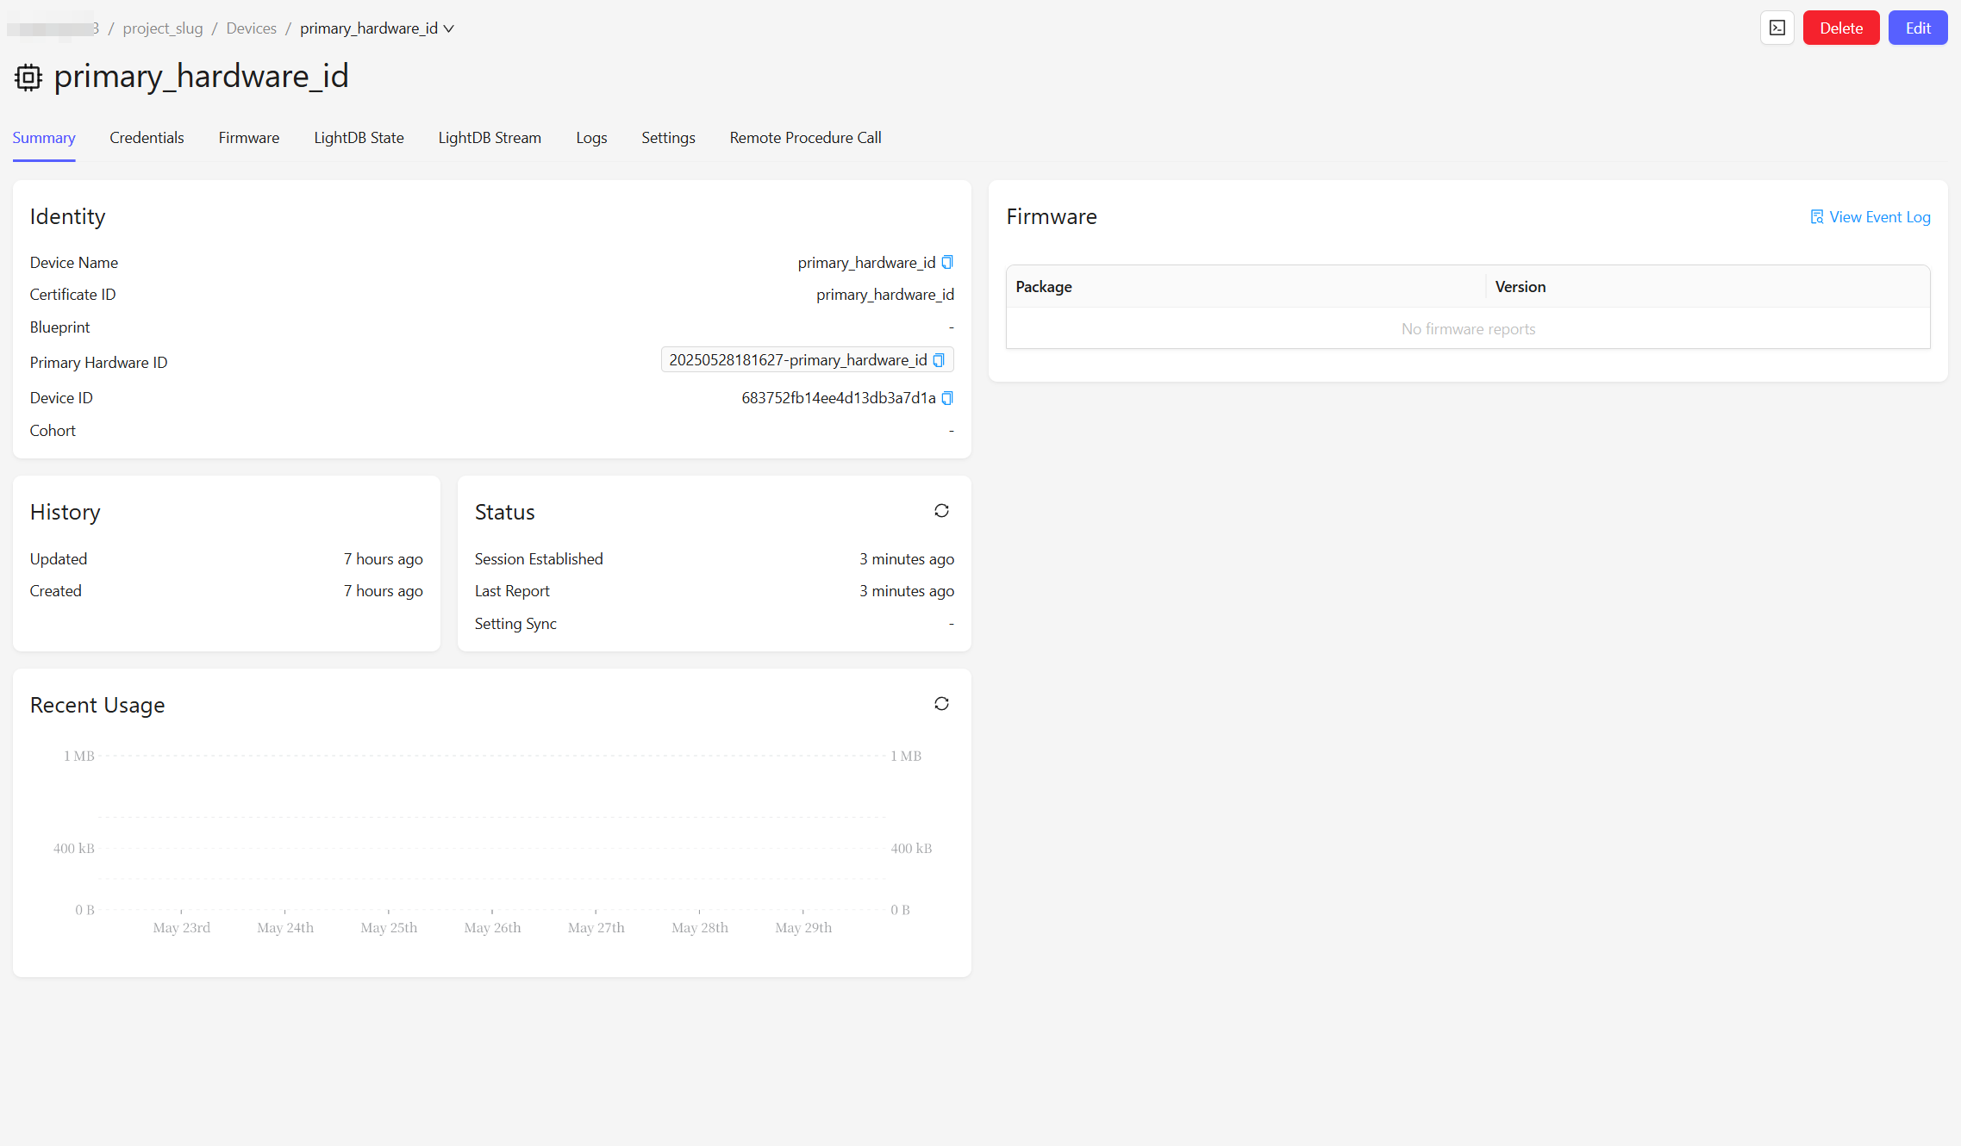Screen dimensions: 1961x1146
Task: Open the device Settings tab
Action: (668, 138)
